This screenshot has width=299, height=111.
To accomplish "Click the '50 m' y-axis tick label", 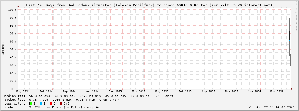I will pyautogui.click(x=13, y=49).
